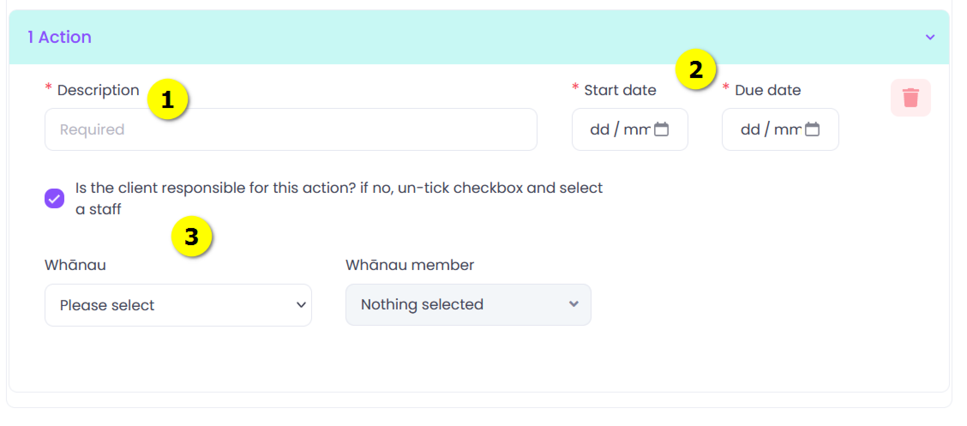The height and width of the screenshot is (426, 967).
Task: Click the client responsible checkbox label text
Action: [x=339, y=198]
